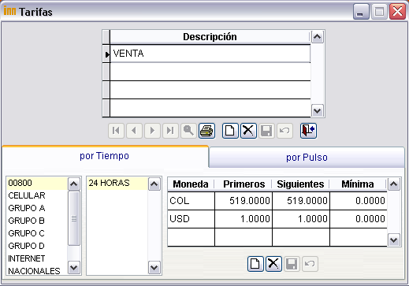Screen dimensions: 409x286
Task: Open the search magnifier tool
Action: coord(188,131)
